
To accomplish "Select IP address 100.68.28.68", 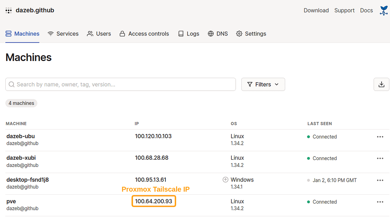I will (152, 158).
